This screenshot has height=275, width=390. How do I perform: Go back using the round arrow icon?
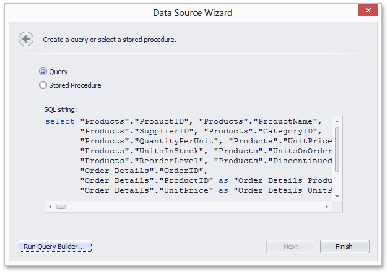26,39
